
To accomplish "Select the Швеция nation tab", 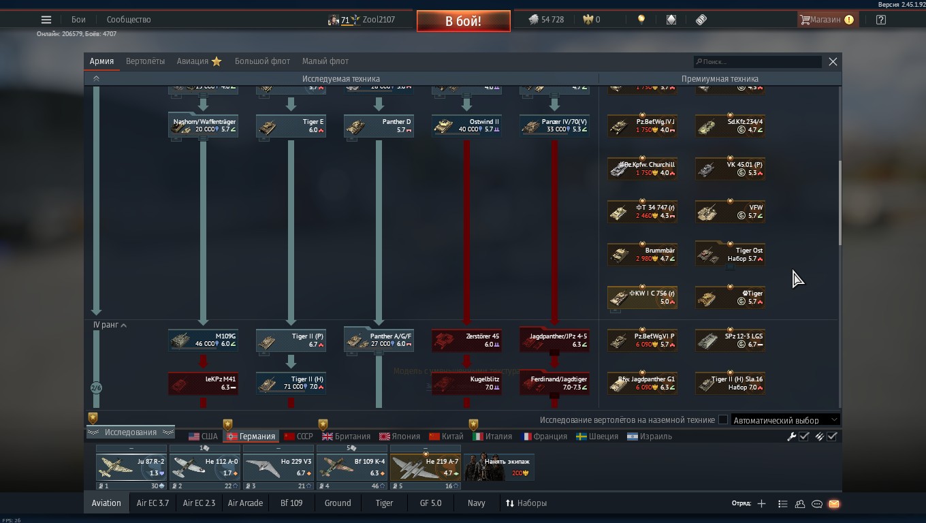I will click(x=597, y=437).
